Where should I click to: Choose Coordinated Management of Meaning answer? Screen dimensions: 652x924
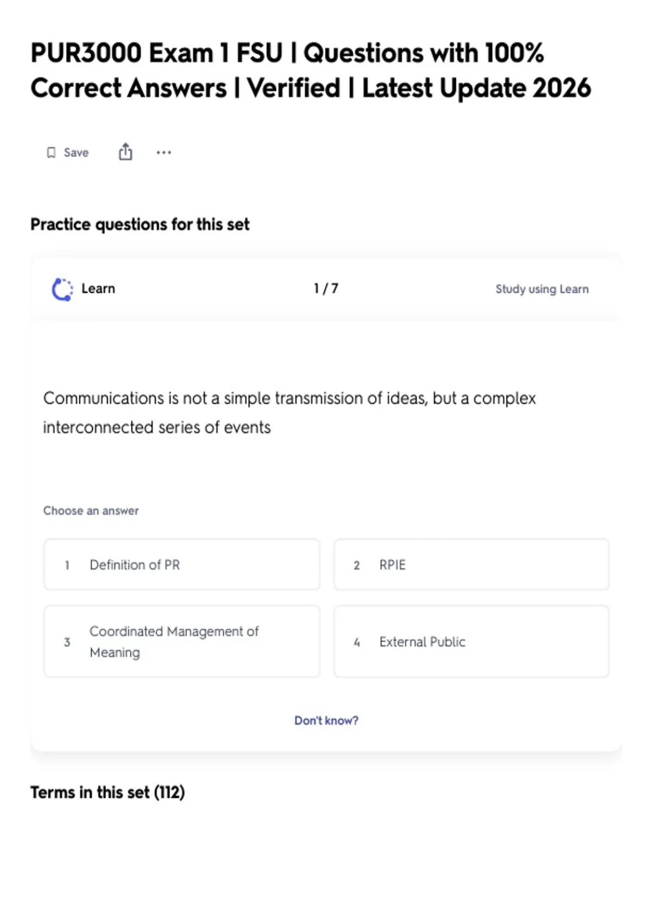tap(182, 642)
